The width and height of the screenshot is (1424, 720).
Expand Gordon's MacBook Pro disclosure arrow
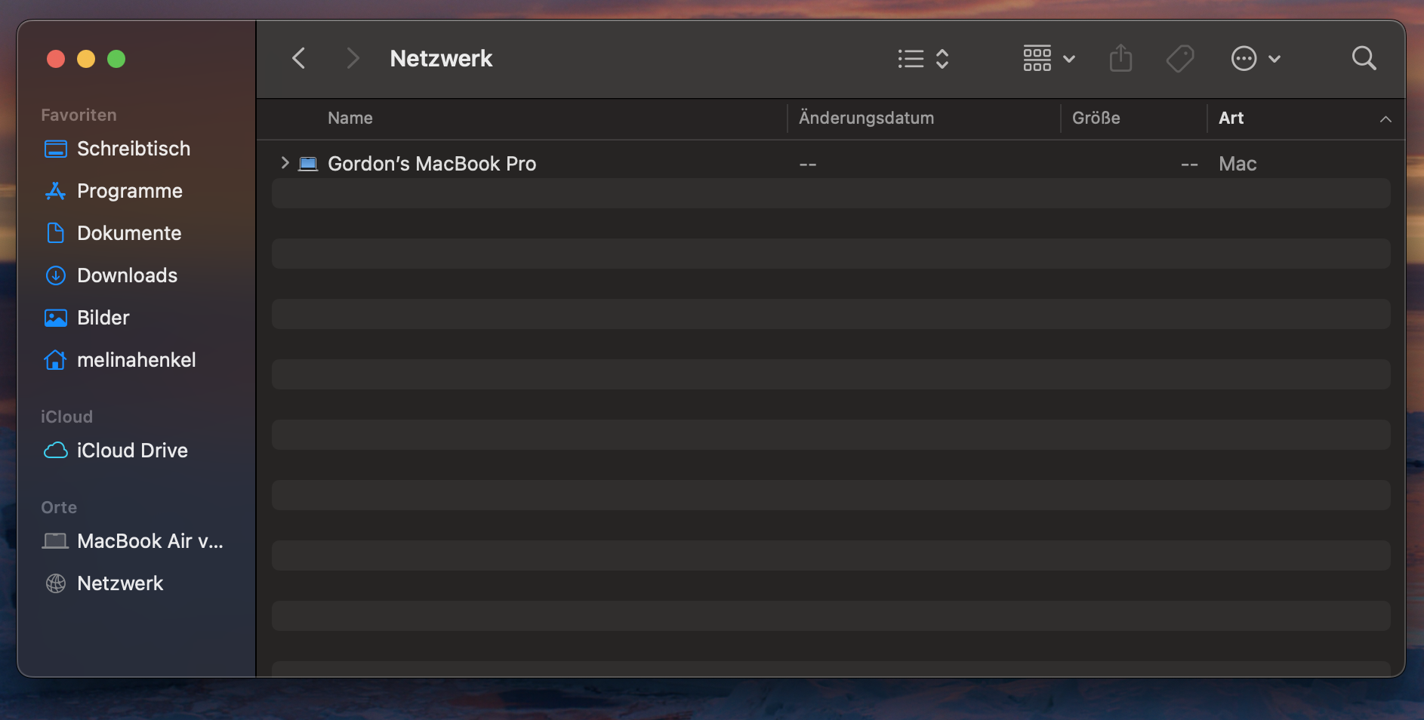[x=285, y=163]
